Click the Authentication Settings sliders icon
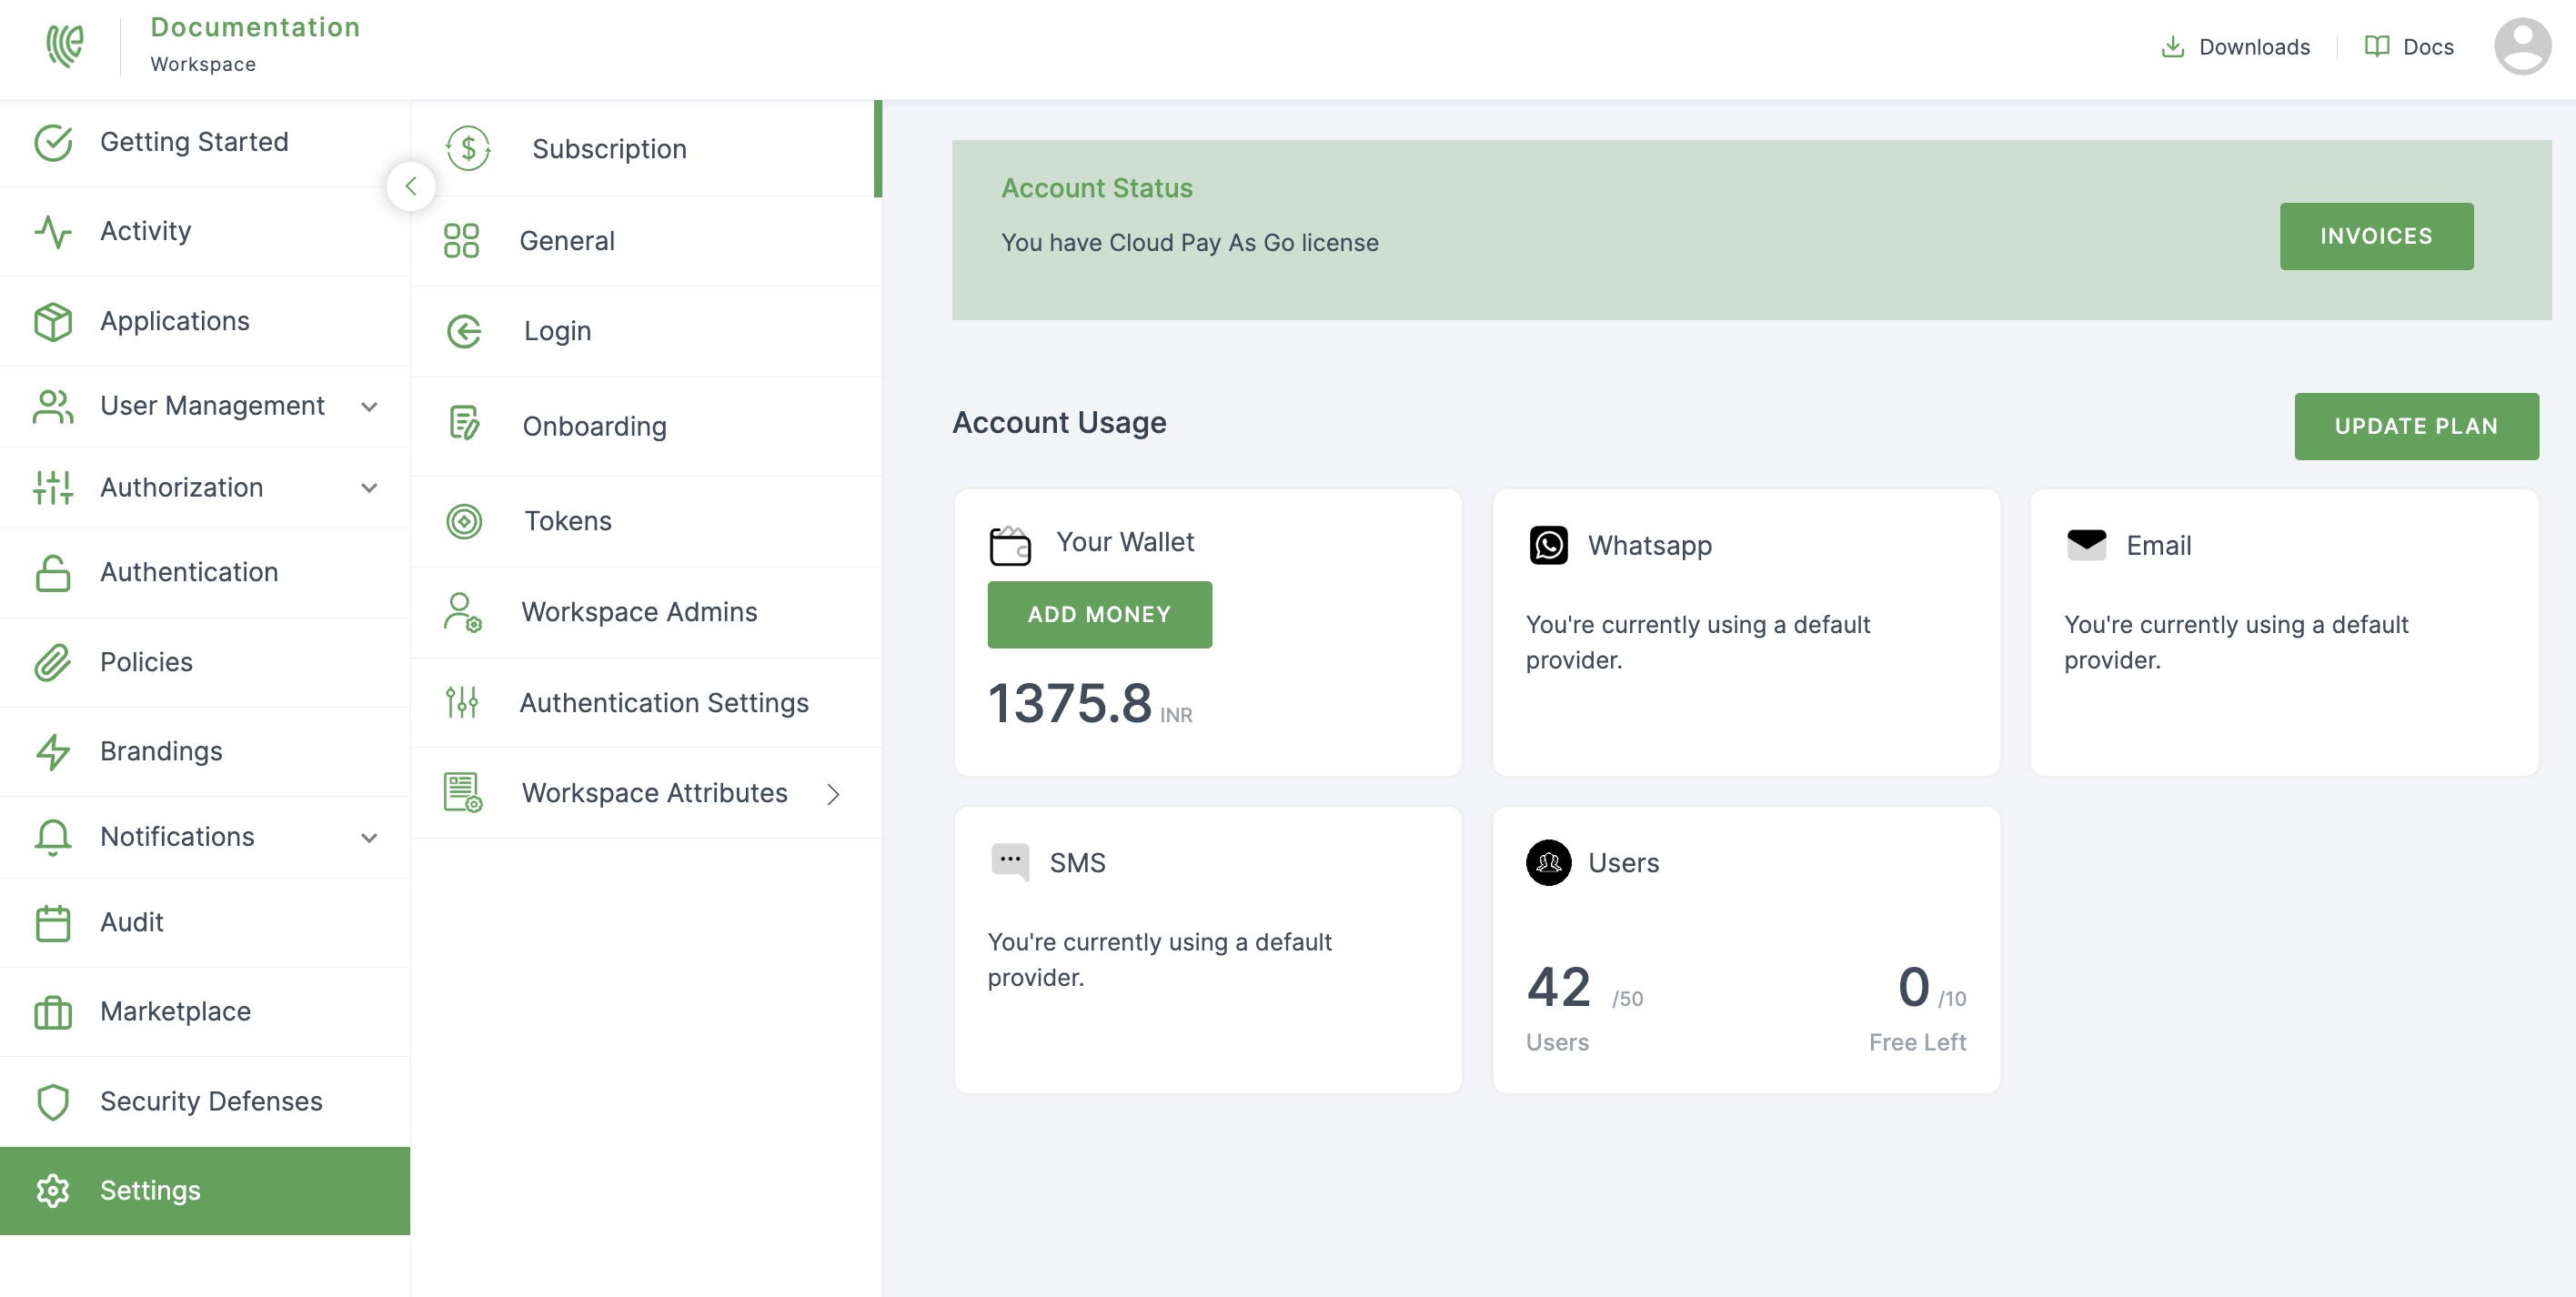The height and width of the screenshot is (1297, 2576). coord(462,703)
